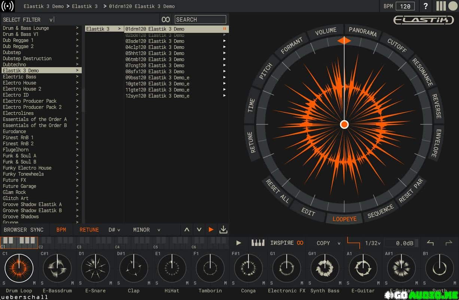
Task: Select the PITCH parameter tab
Action: [265, 71]
